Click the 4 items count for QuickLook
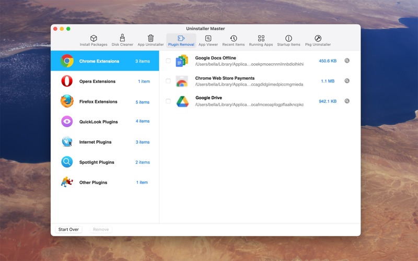 tap(142, 121)
